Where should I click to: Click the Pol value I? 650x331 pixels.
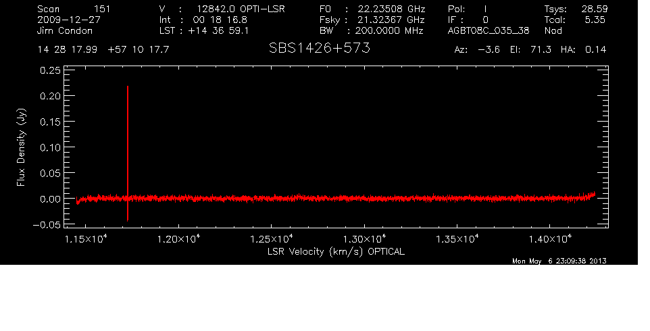pyautogui.click(x=485, y=9)
